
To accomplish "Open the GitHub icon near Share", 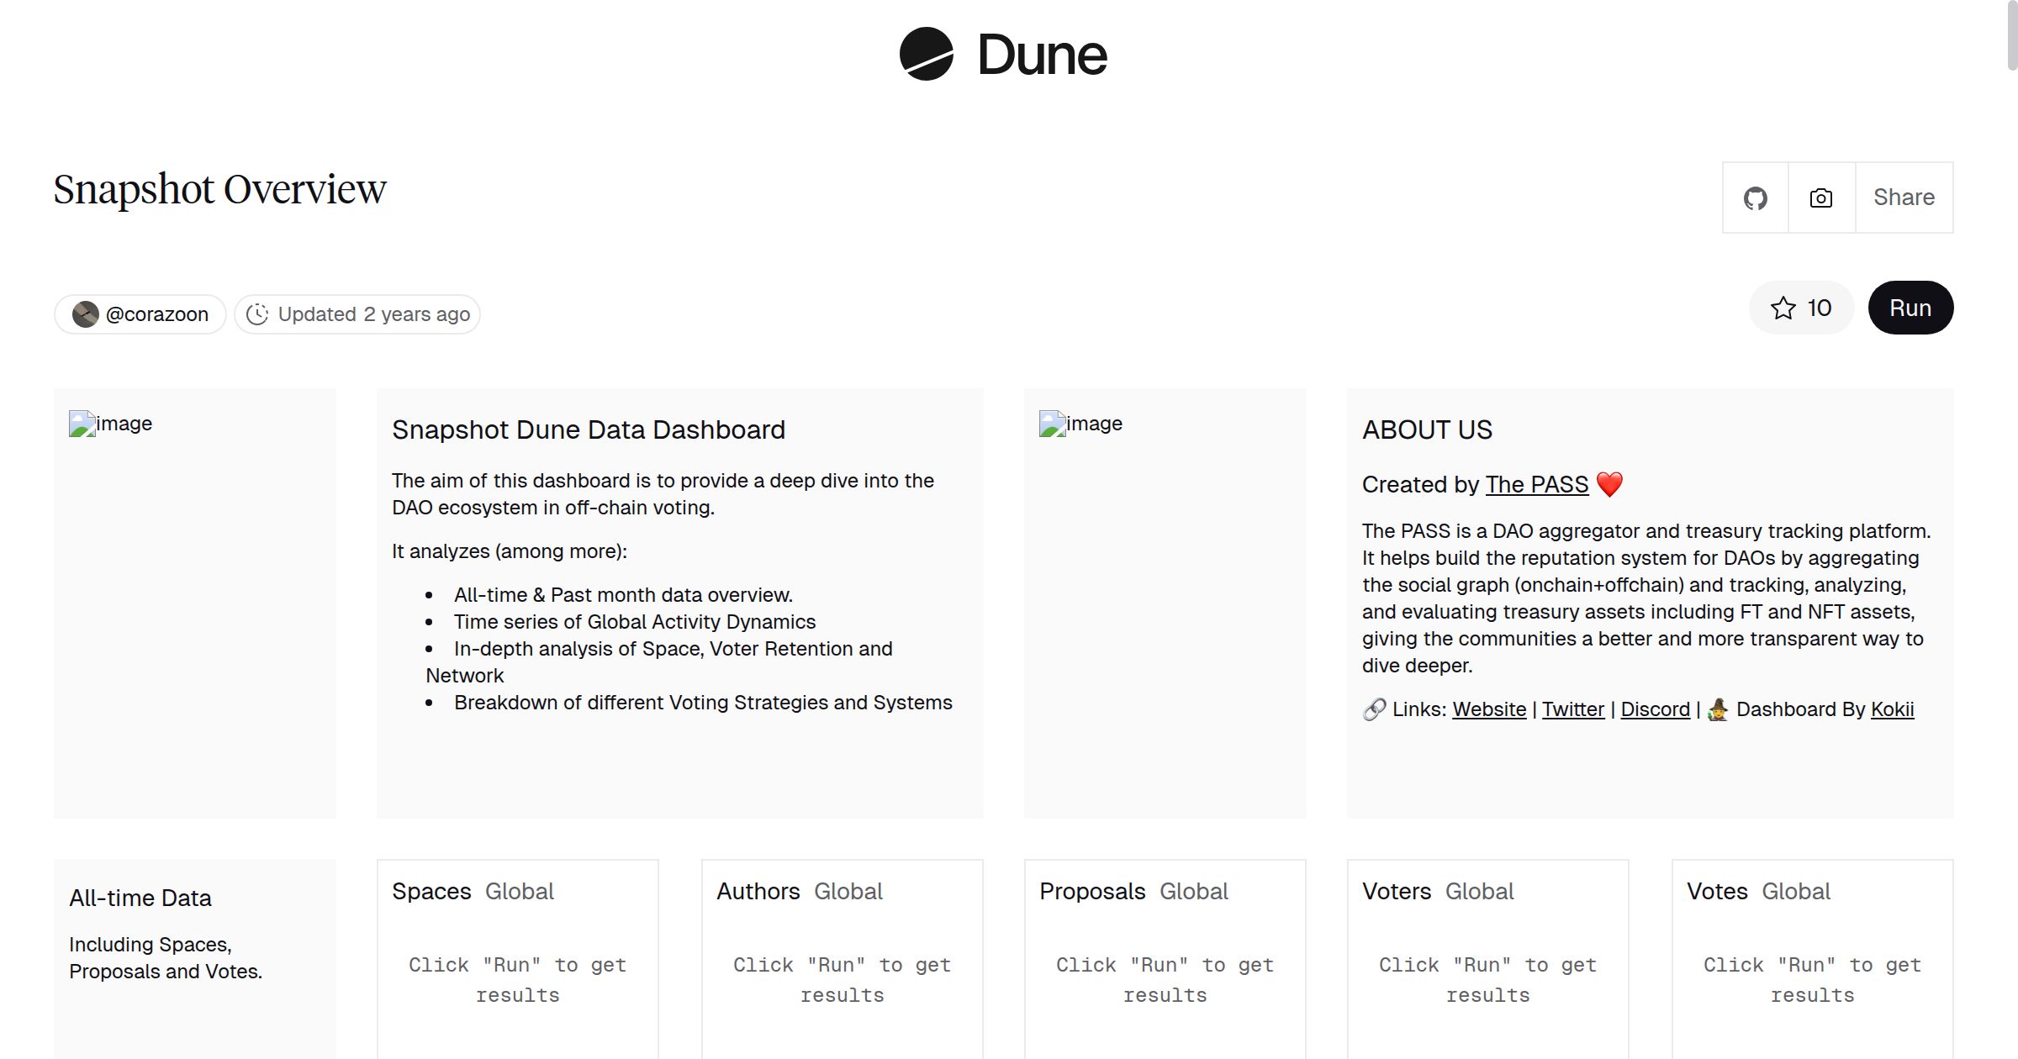I will point(1756,197).
